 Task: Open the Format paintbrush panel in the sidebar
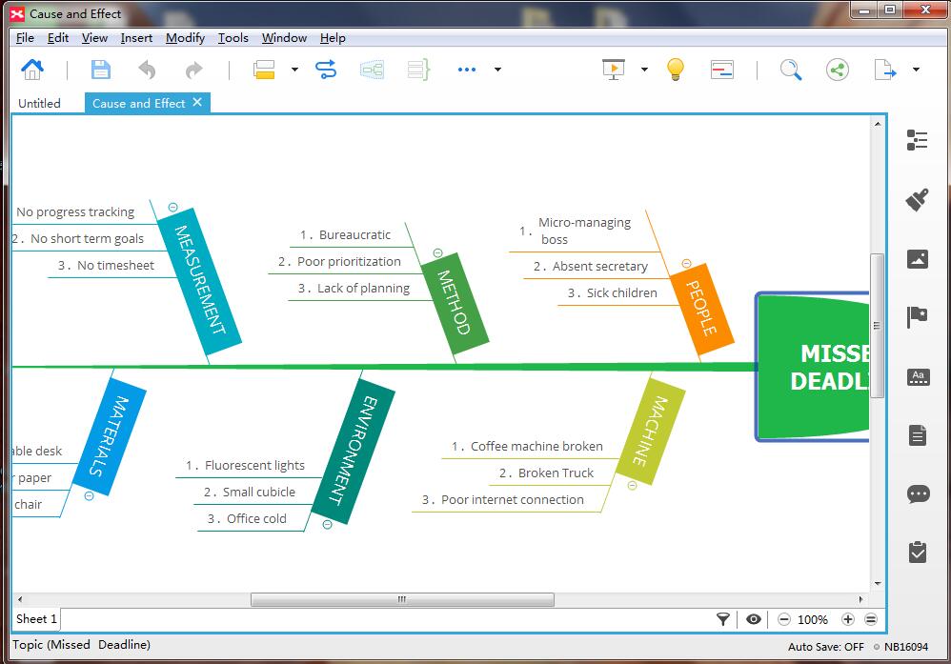pyautogui.click(x=917, y=199)
